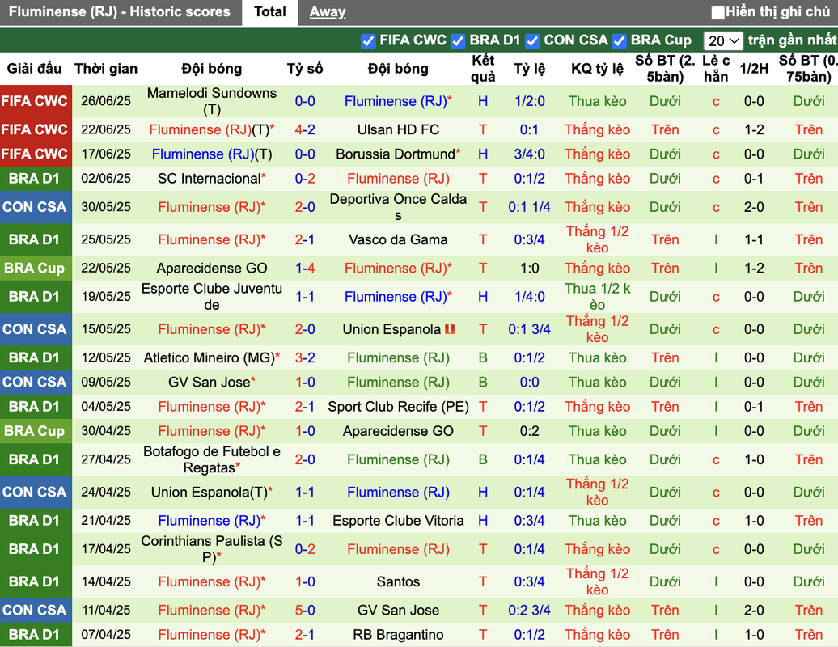Open the Sport Club Recife (PE) team link
The height and width of the screenshot is (647, 838).
(398, 407)
